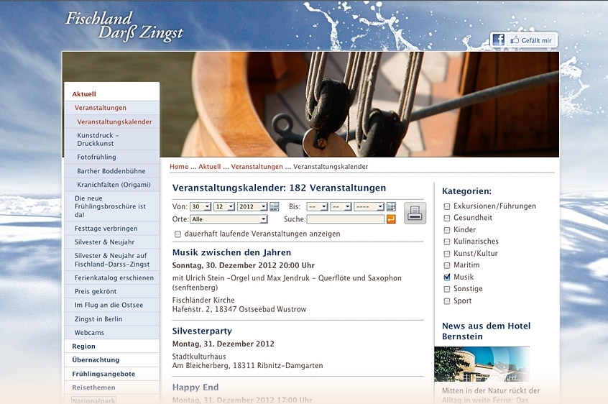Check the Sonstige category
Image resolution: width=608 pixels, height=404 pixels.
point(447,289)
